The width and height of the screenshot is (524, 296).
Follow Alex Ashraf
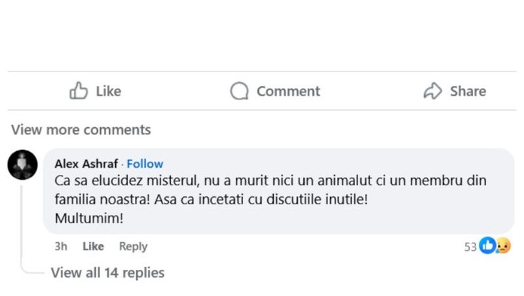[x=145, y=164]
